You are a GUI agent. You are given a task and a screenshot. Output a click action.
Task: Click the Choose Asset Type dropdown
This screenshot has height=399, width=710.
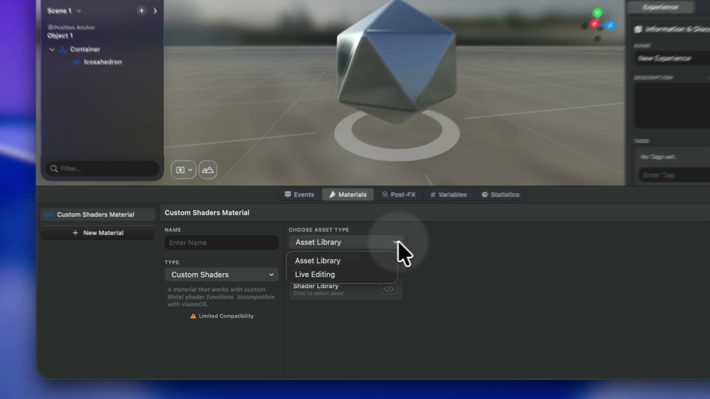coord(346,242)
